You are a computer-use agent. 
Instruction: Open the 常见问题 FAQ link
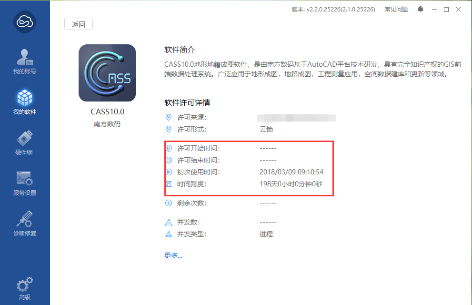click(396, 10)
